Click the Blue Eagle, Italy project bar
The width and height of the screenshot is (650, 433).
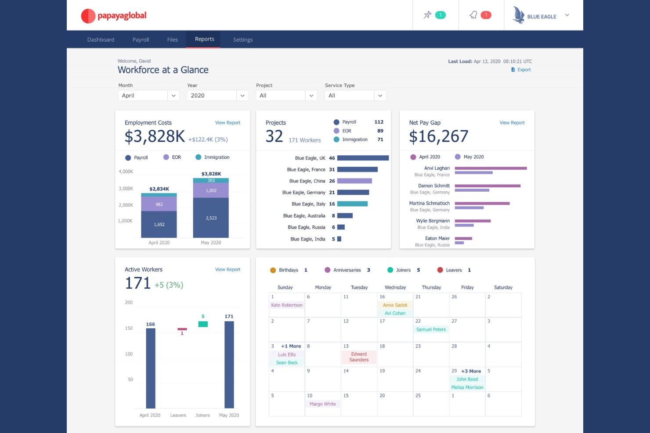coord(352,204)
